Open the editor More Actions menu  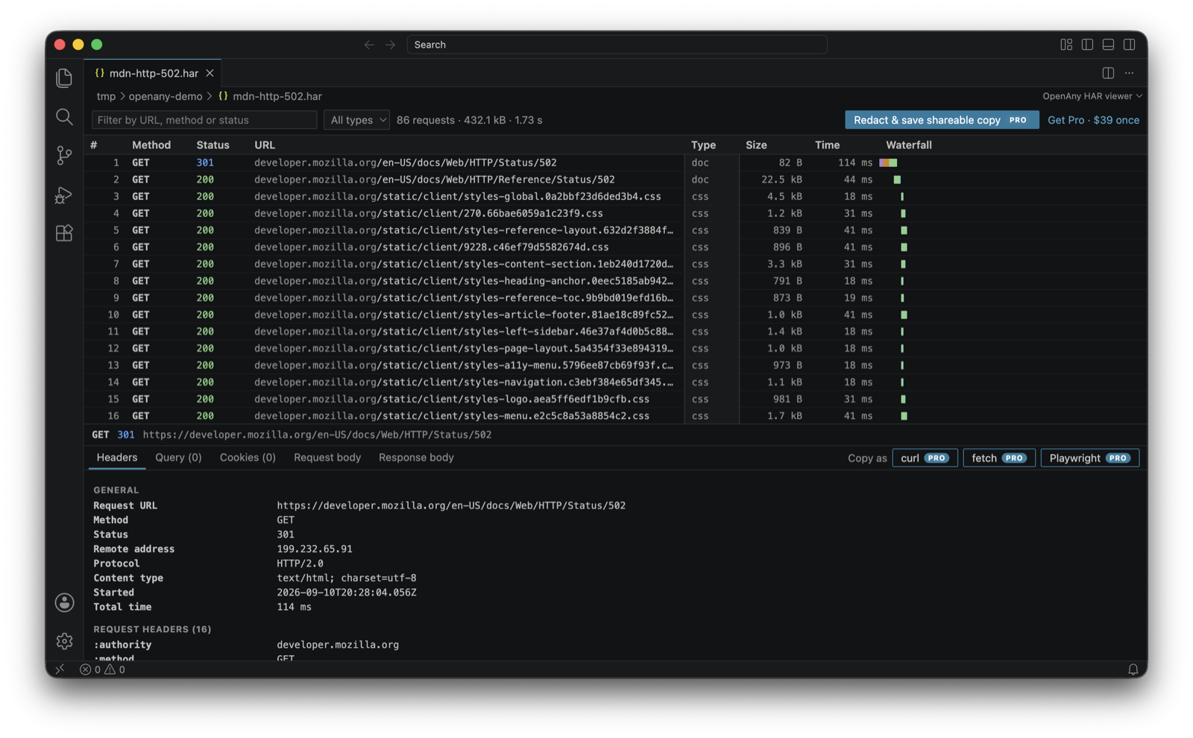(x=1130, y=73)
